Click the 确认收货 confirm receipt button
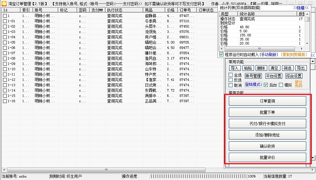This screenshot has width=316, height=180. 267,146
